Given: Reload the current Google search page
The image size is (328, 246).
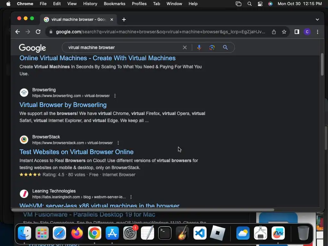Looking at the screenshot, I should click(38, 32).
